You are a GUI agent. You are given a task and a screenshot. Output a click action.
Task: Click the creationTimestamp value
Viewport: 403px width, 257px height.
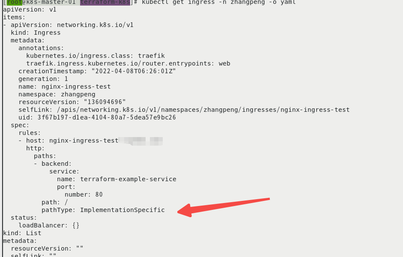(134, 71)
